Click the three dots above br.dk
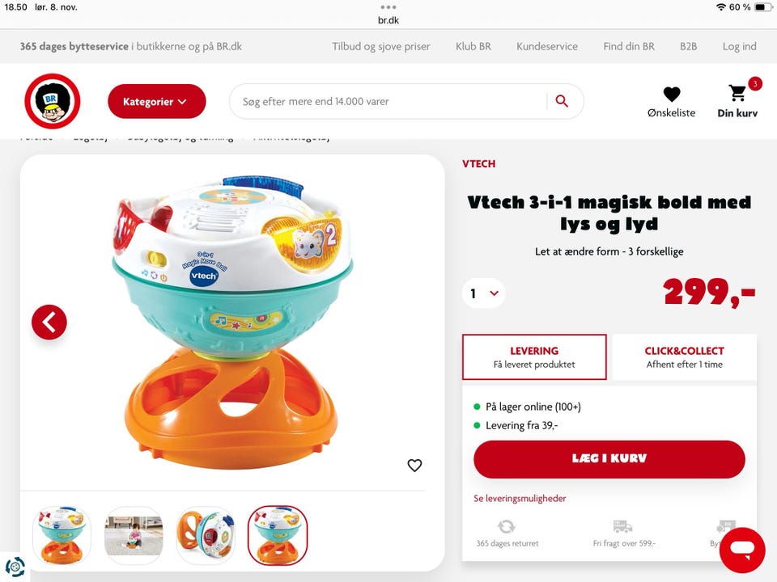The width and height of the screenshot is (777, 582). (x=388, y=7)
